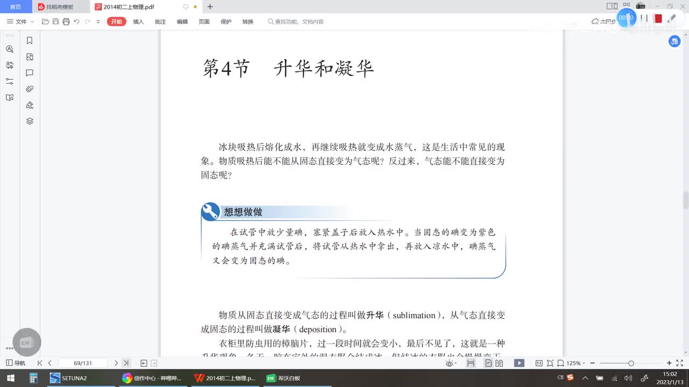Click the print icon in toolbar

66,21
